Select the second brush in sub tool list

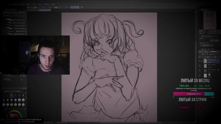pyautogui.click(x=14, y=23)
